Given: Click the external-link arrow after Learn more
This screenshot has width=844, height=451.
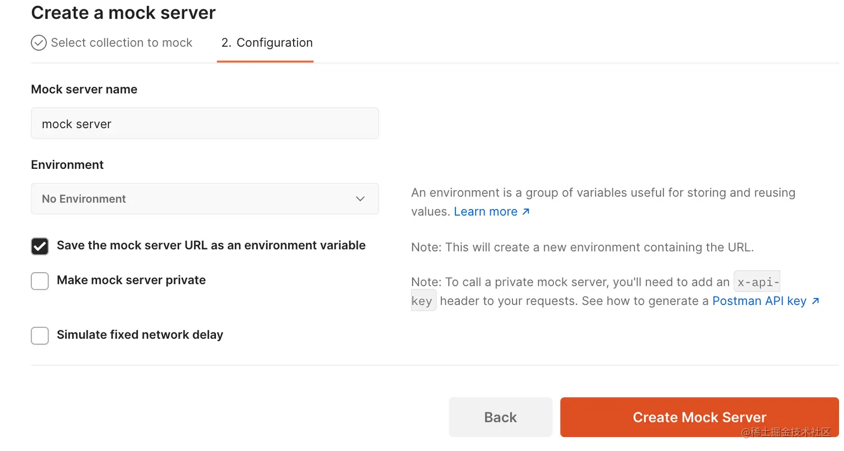Looking at the screenshot, I should click(525, 212).
